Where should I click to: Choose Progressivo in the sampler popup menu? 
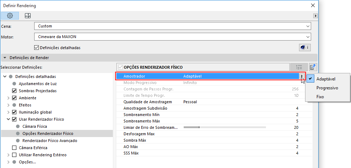tap(327, 88)
